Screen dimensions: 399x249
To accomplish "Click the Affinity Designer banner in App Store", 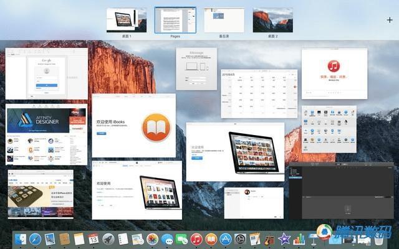I will point(38,120).
